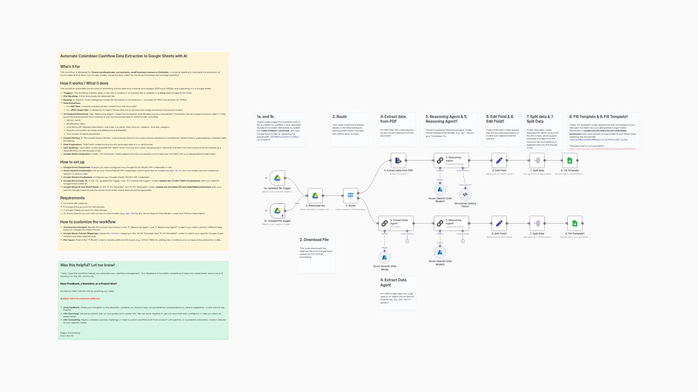The height and width of the screenshot is (392, 698).
Task: Open the Azure OpenAI Chat Model2 node
Action: pyautogui.click(x=440, y=252)
